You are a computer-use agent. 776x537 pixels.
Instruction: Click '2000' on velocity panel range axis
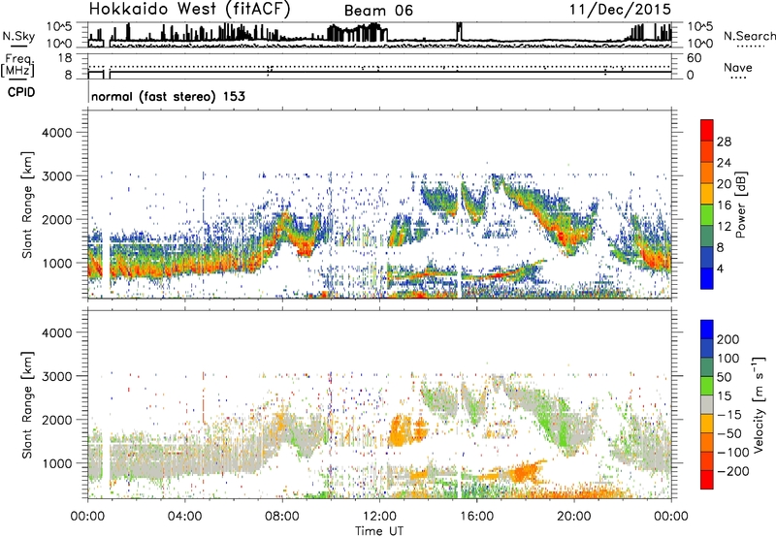(x=56, y=420)
